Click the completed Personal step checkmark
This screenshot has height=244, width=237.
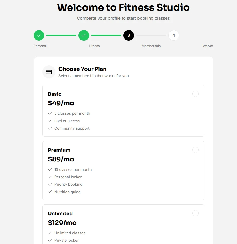tap(39, 35)
